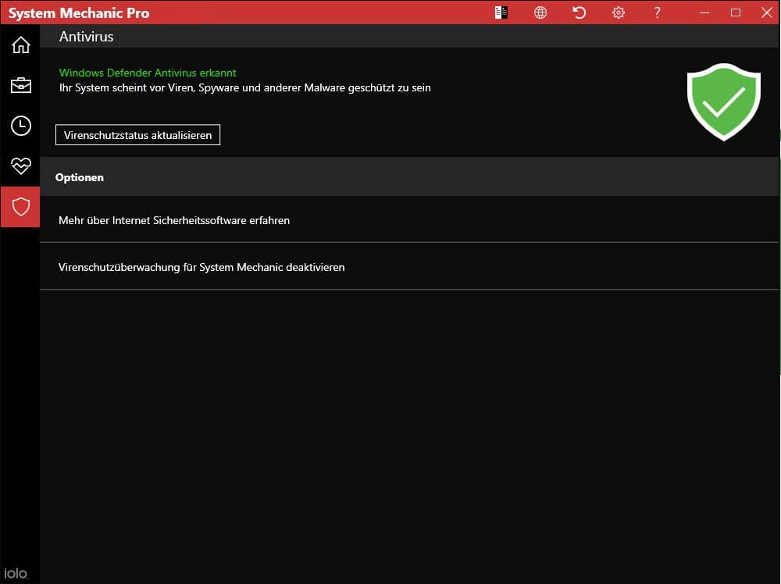Open help with the question mark icon
Image resolution: width=781 pixels, height=584 pixels.
point(658,12)
